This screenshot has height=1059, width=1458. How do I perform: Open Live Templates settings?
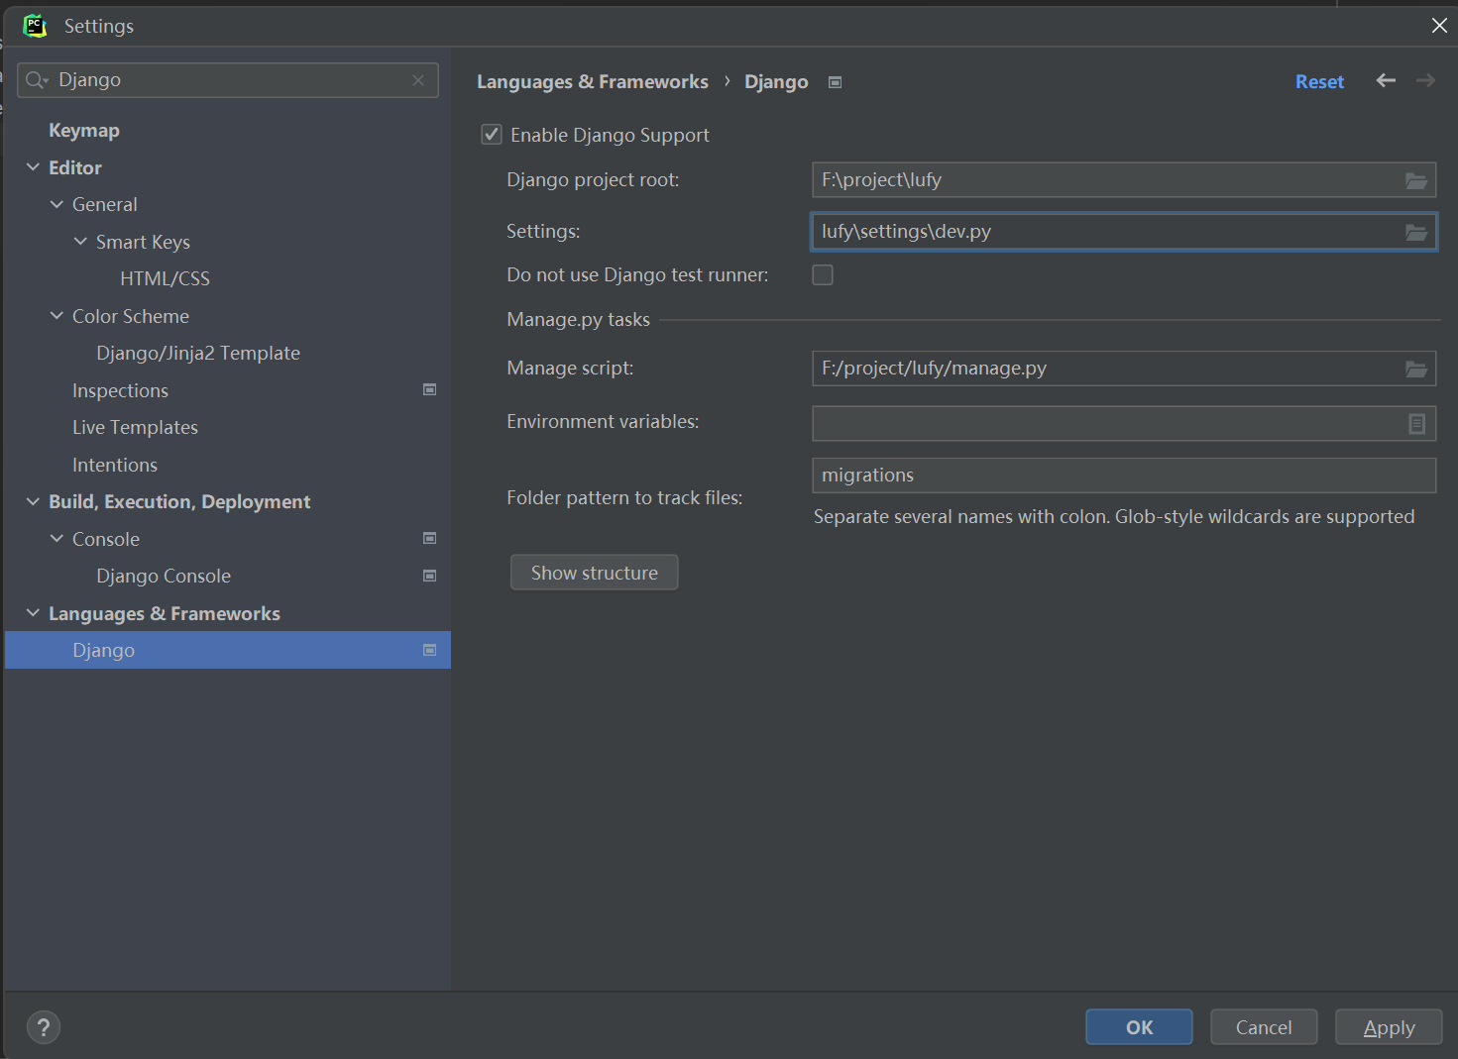coord(135,427)
